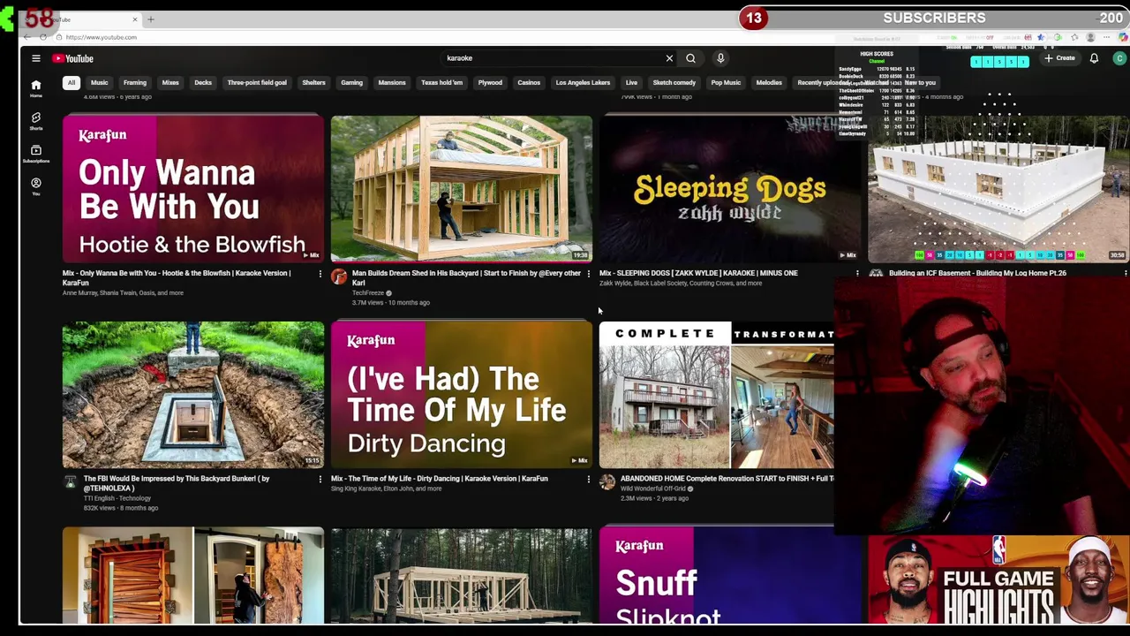Select the Three-point field goal chip

pos(257,82)
